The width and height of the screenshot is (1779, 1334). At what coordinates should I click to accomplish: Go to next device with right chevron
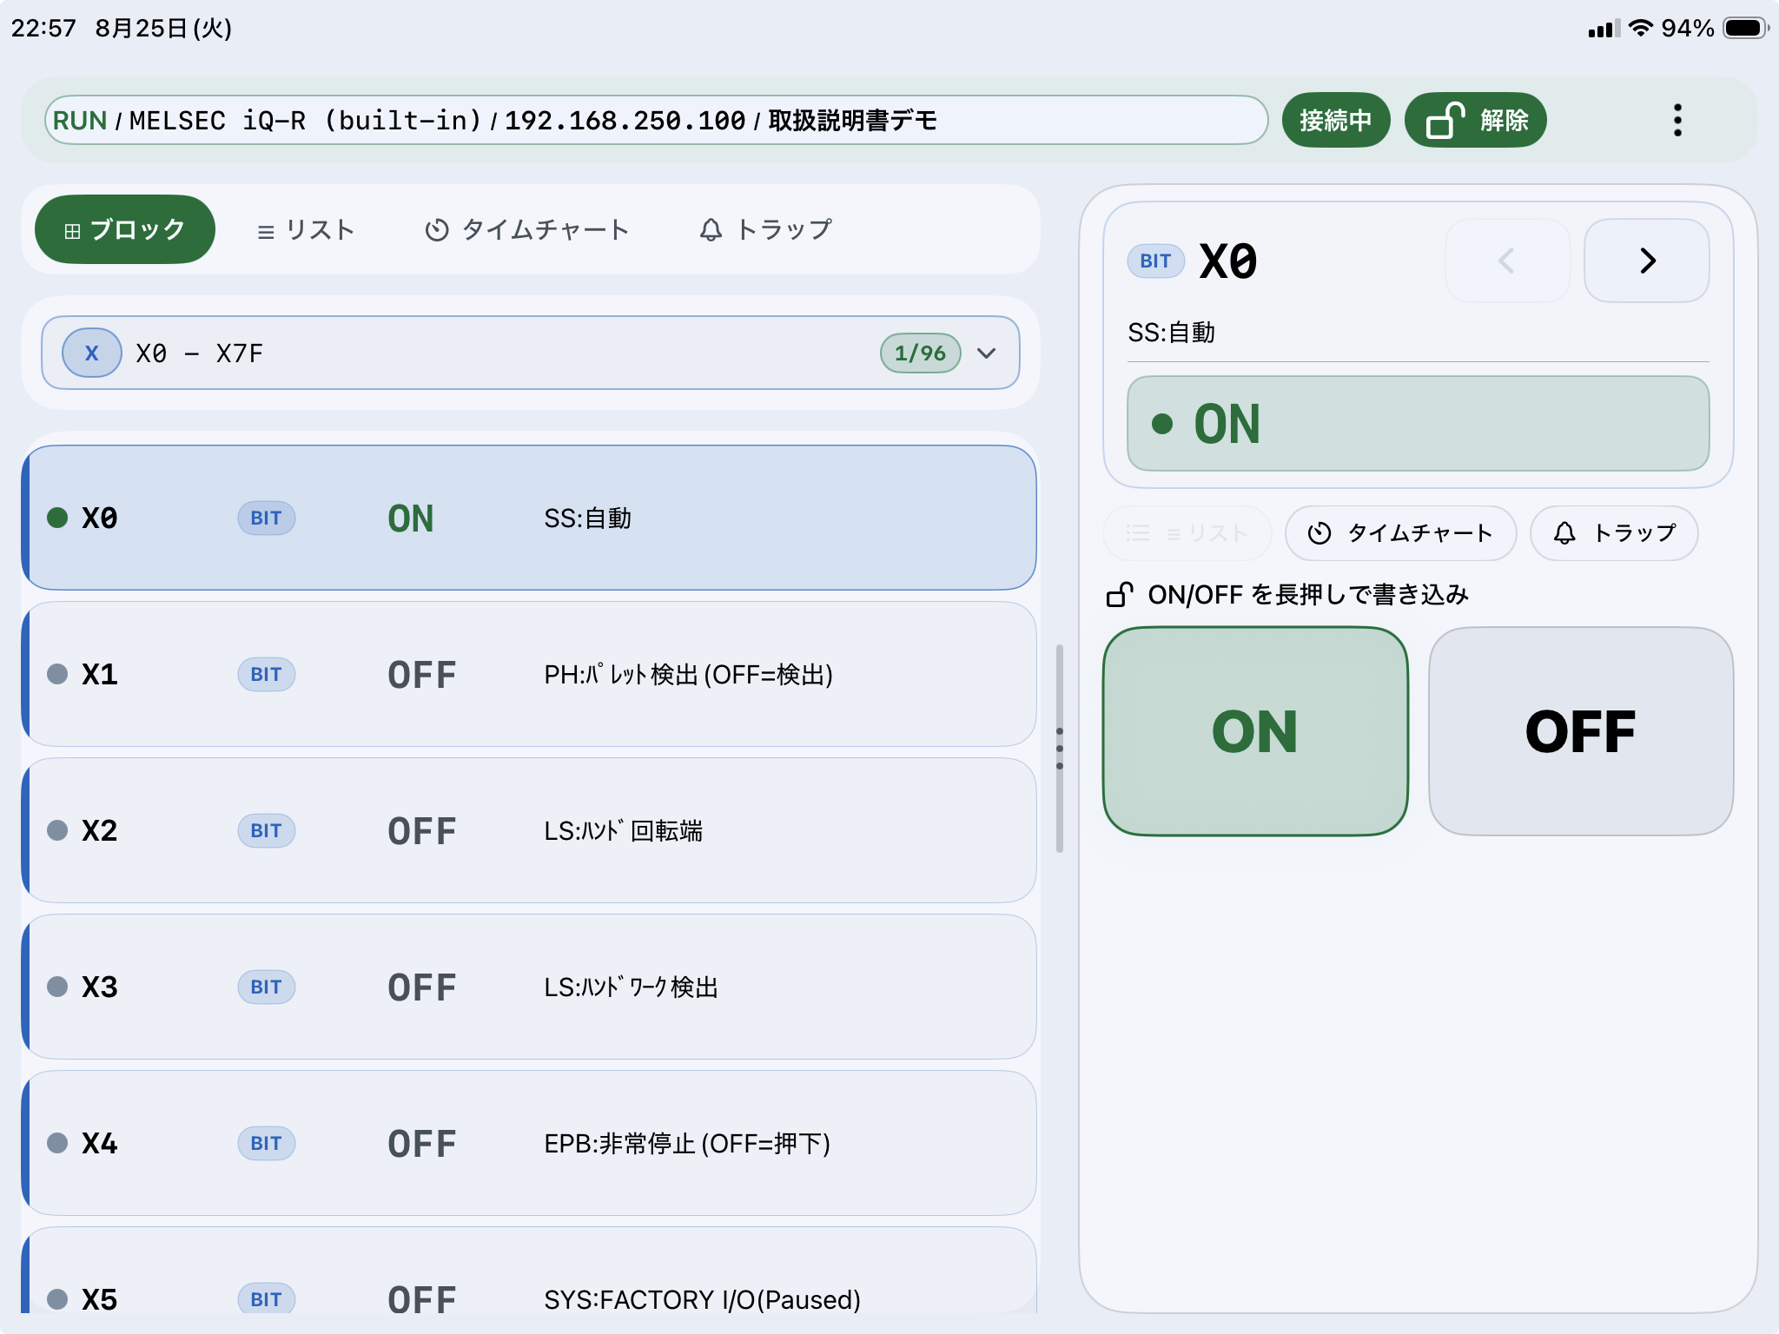1646,261
